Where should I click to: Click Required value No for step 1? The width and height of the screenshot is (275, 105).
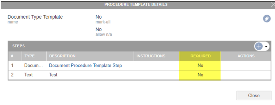tap(200, 65)
